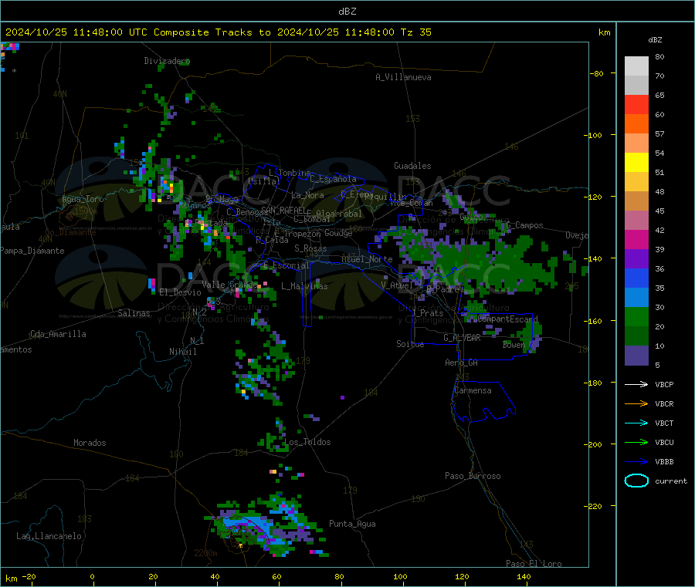The width and height of the screenshot is (695, 587).
Task: Click the '140' km bottom axis tick label
Action: pyautogui.click(x=524, y=576)
